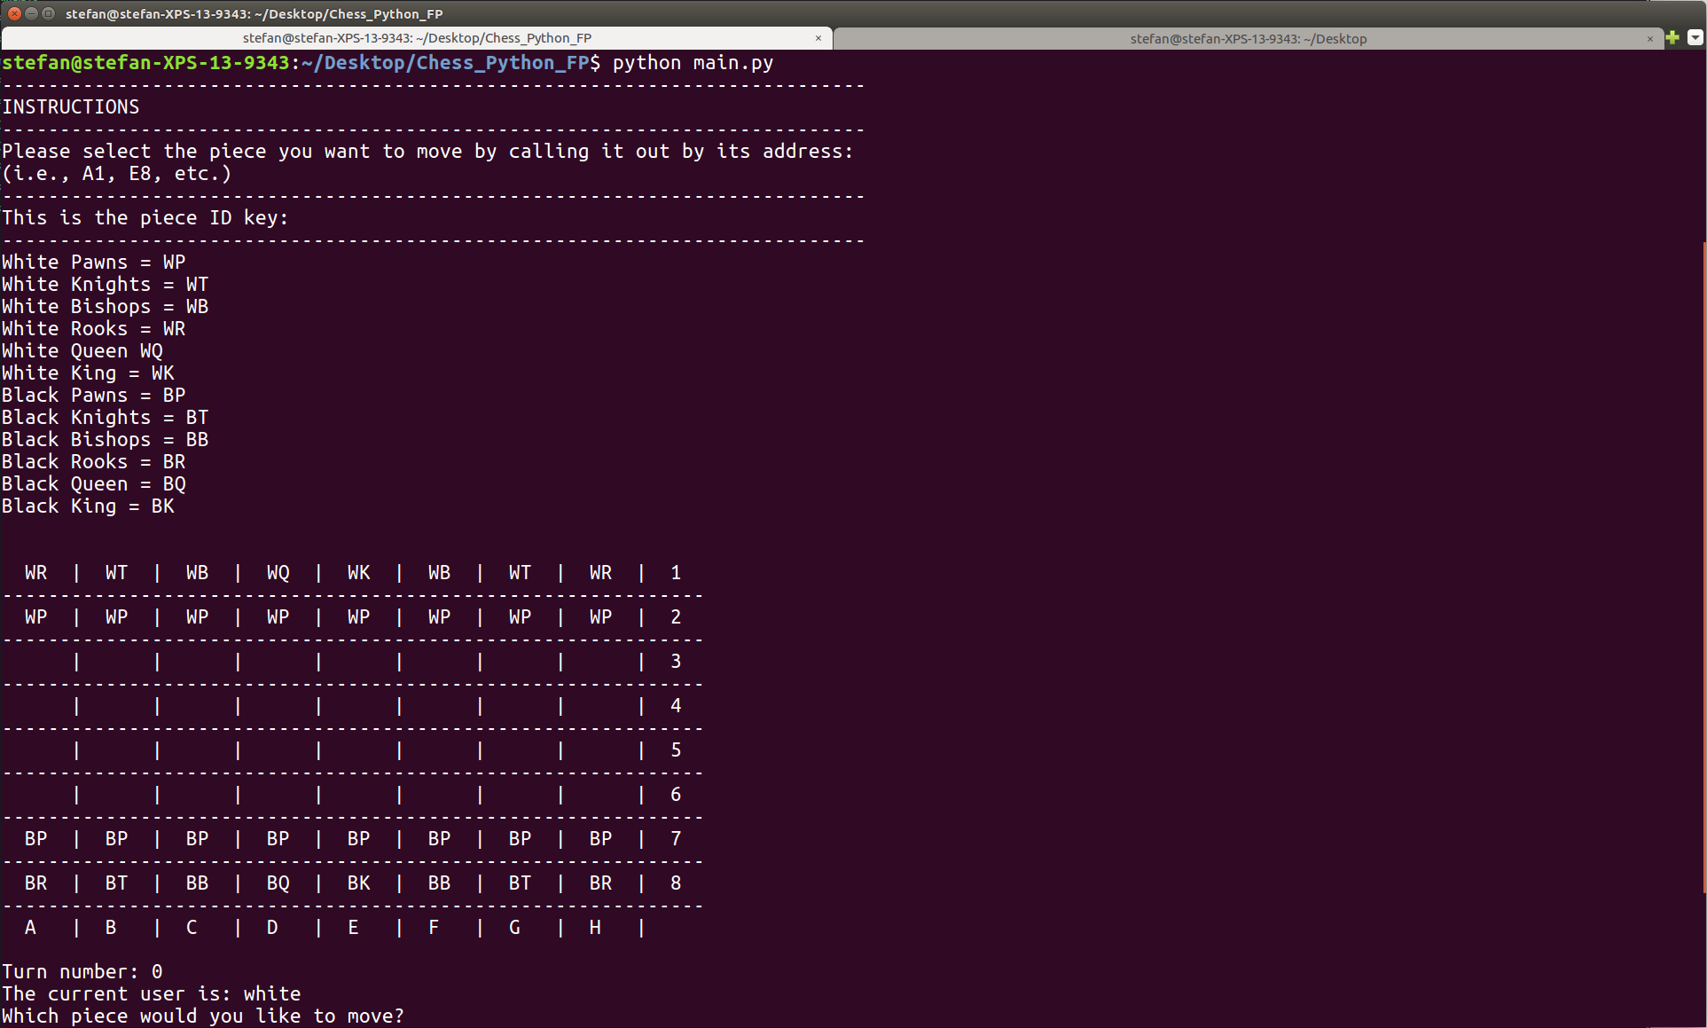1707x1028 pixels.
Task: Switch to the Chess_Python_FP terminal tab
Action: [417, 38]
